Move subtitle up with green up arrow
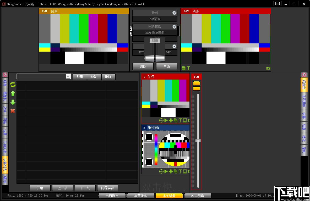The image size is (310, 201). click(13, 93)
